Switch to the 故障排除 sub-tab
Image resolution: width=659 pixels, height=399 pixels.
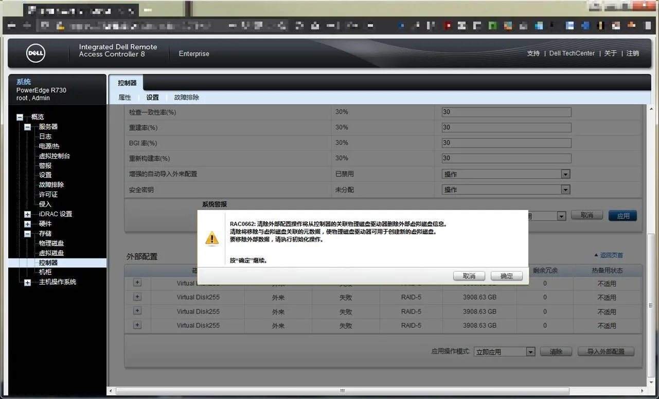pyautogui.click(x=186, y=97)
